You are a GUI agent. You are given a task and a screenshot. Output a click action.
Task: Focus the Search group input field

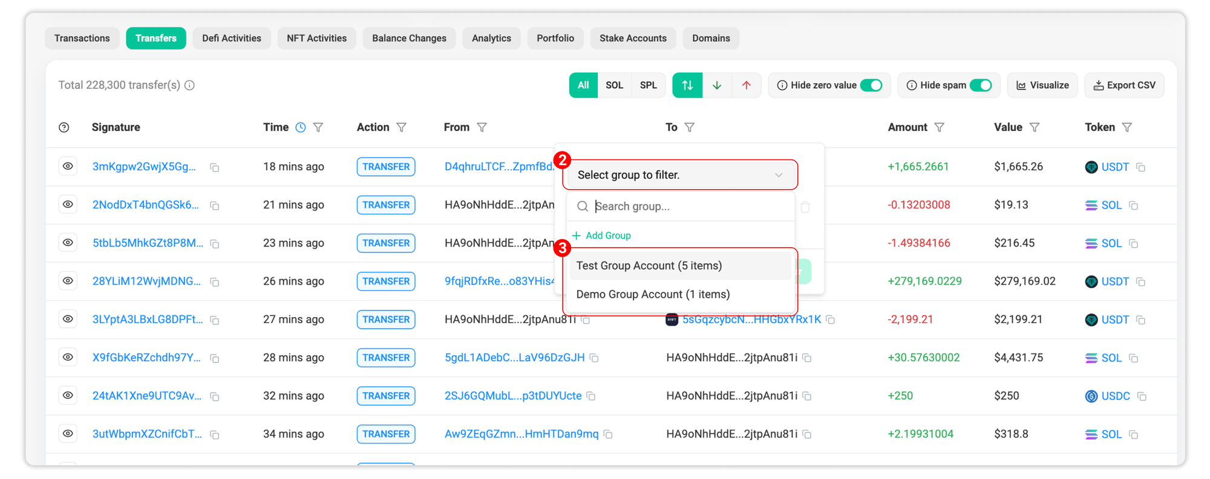click(690, 207)
